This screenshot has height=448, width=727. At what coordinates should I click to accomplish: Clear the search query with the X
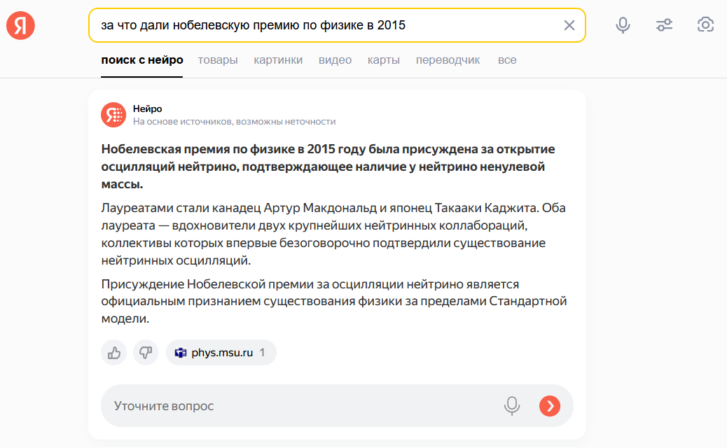pos(569,25)
